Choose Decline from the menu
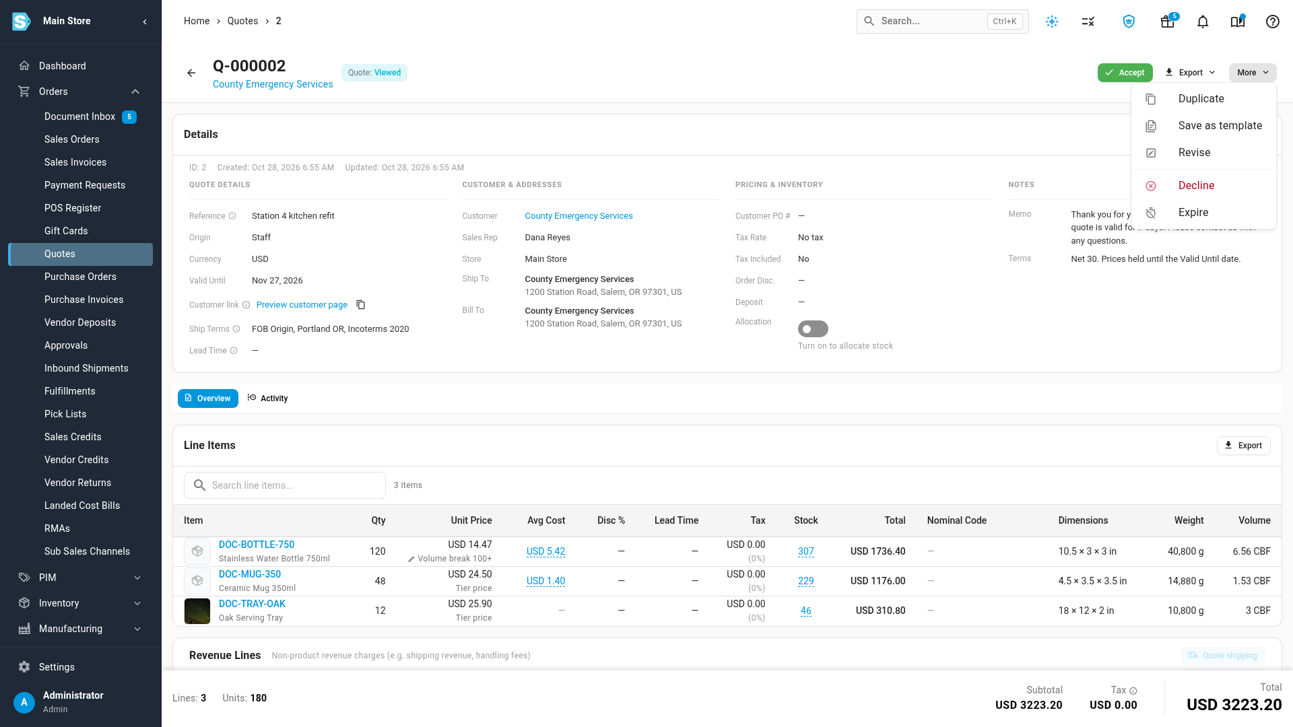Image resolution: width=1293 pixels, height=727 pixels. [x=1204, y=186]
